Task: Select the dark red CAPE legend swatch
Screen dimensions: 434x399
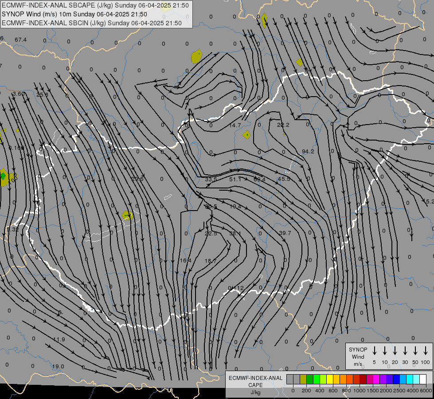Action: [363, 379]
